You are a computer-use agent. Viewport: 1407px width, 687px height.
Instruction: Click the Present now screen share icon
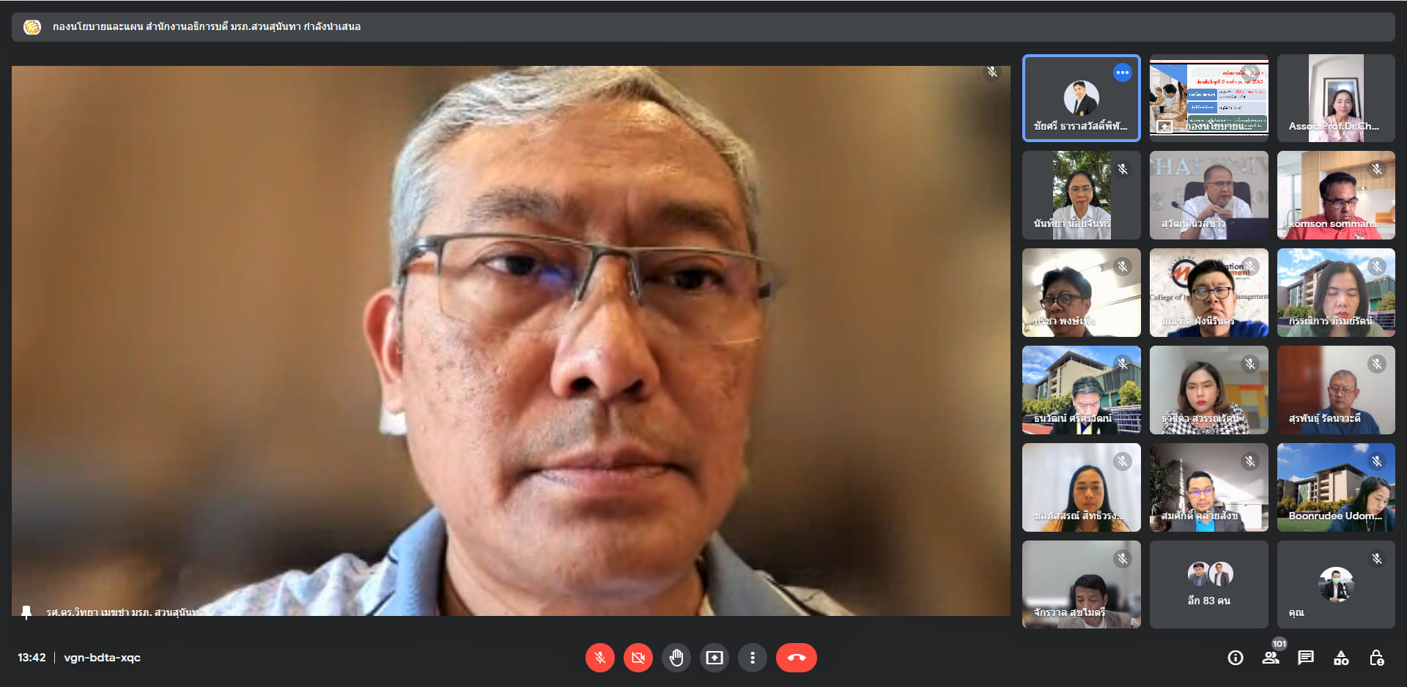point(714,658)
